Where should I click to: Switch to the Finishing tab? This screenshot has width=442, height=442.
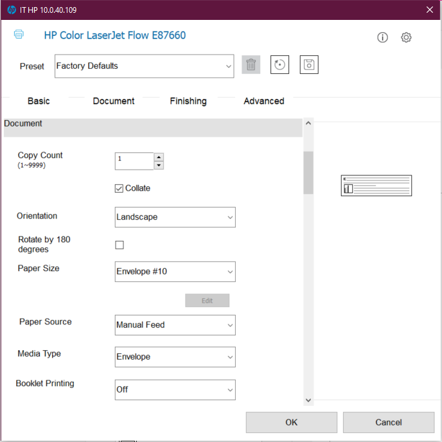pyautogui.click(x=188, y=101)
